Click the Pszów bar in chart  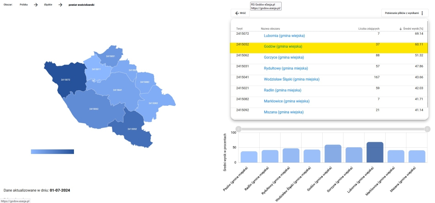tap(249, 157)
